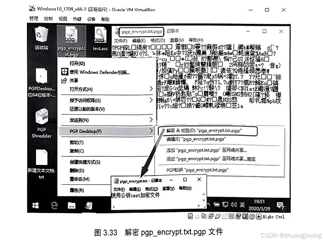
Task: Show hidden tray icons with the chevron
Action: pos(209,204)
